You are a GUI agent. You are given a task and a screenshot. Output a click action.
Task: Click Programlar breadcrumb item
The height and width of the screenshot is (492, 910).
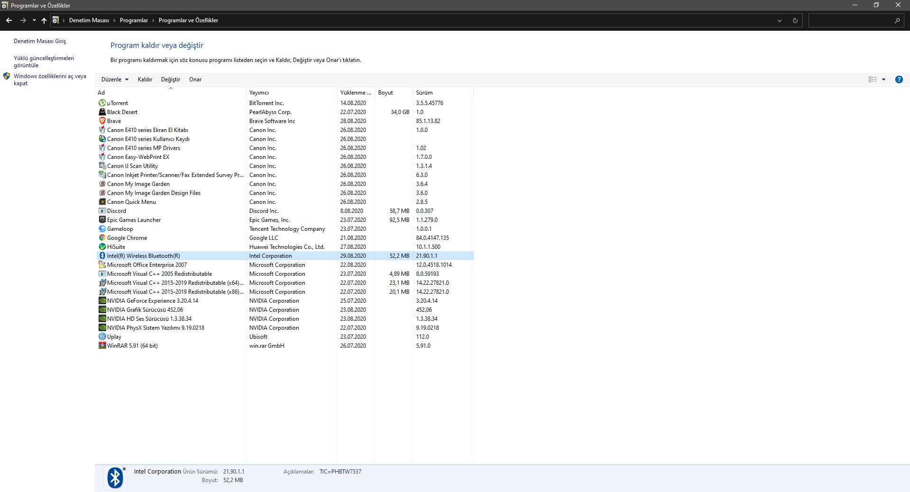tap(134, 20)
